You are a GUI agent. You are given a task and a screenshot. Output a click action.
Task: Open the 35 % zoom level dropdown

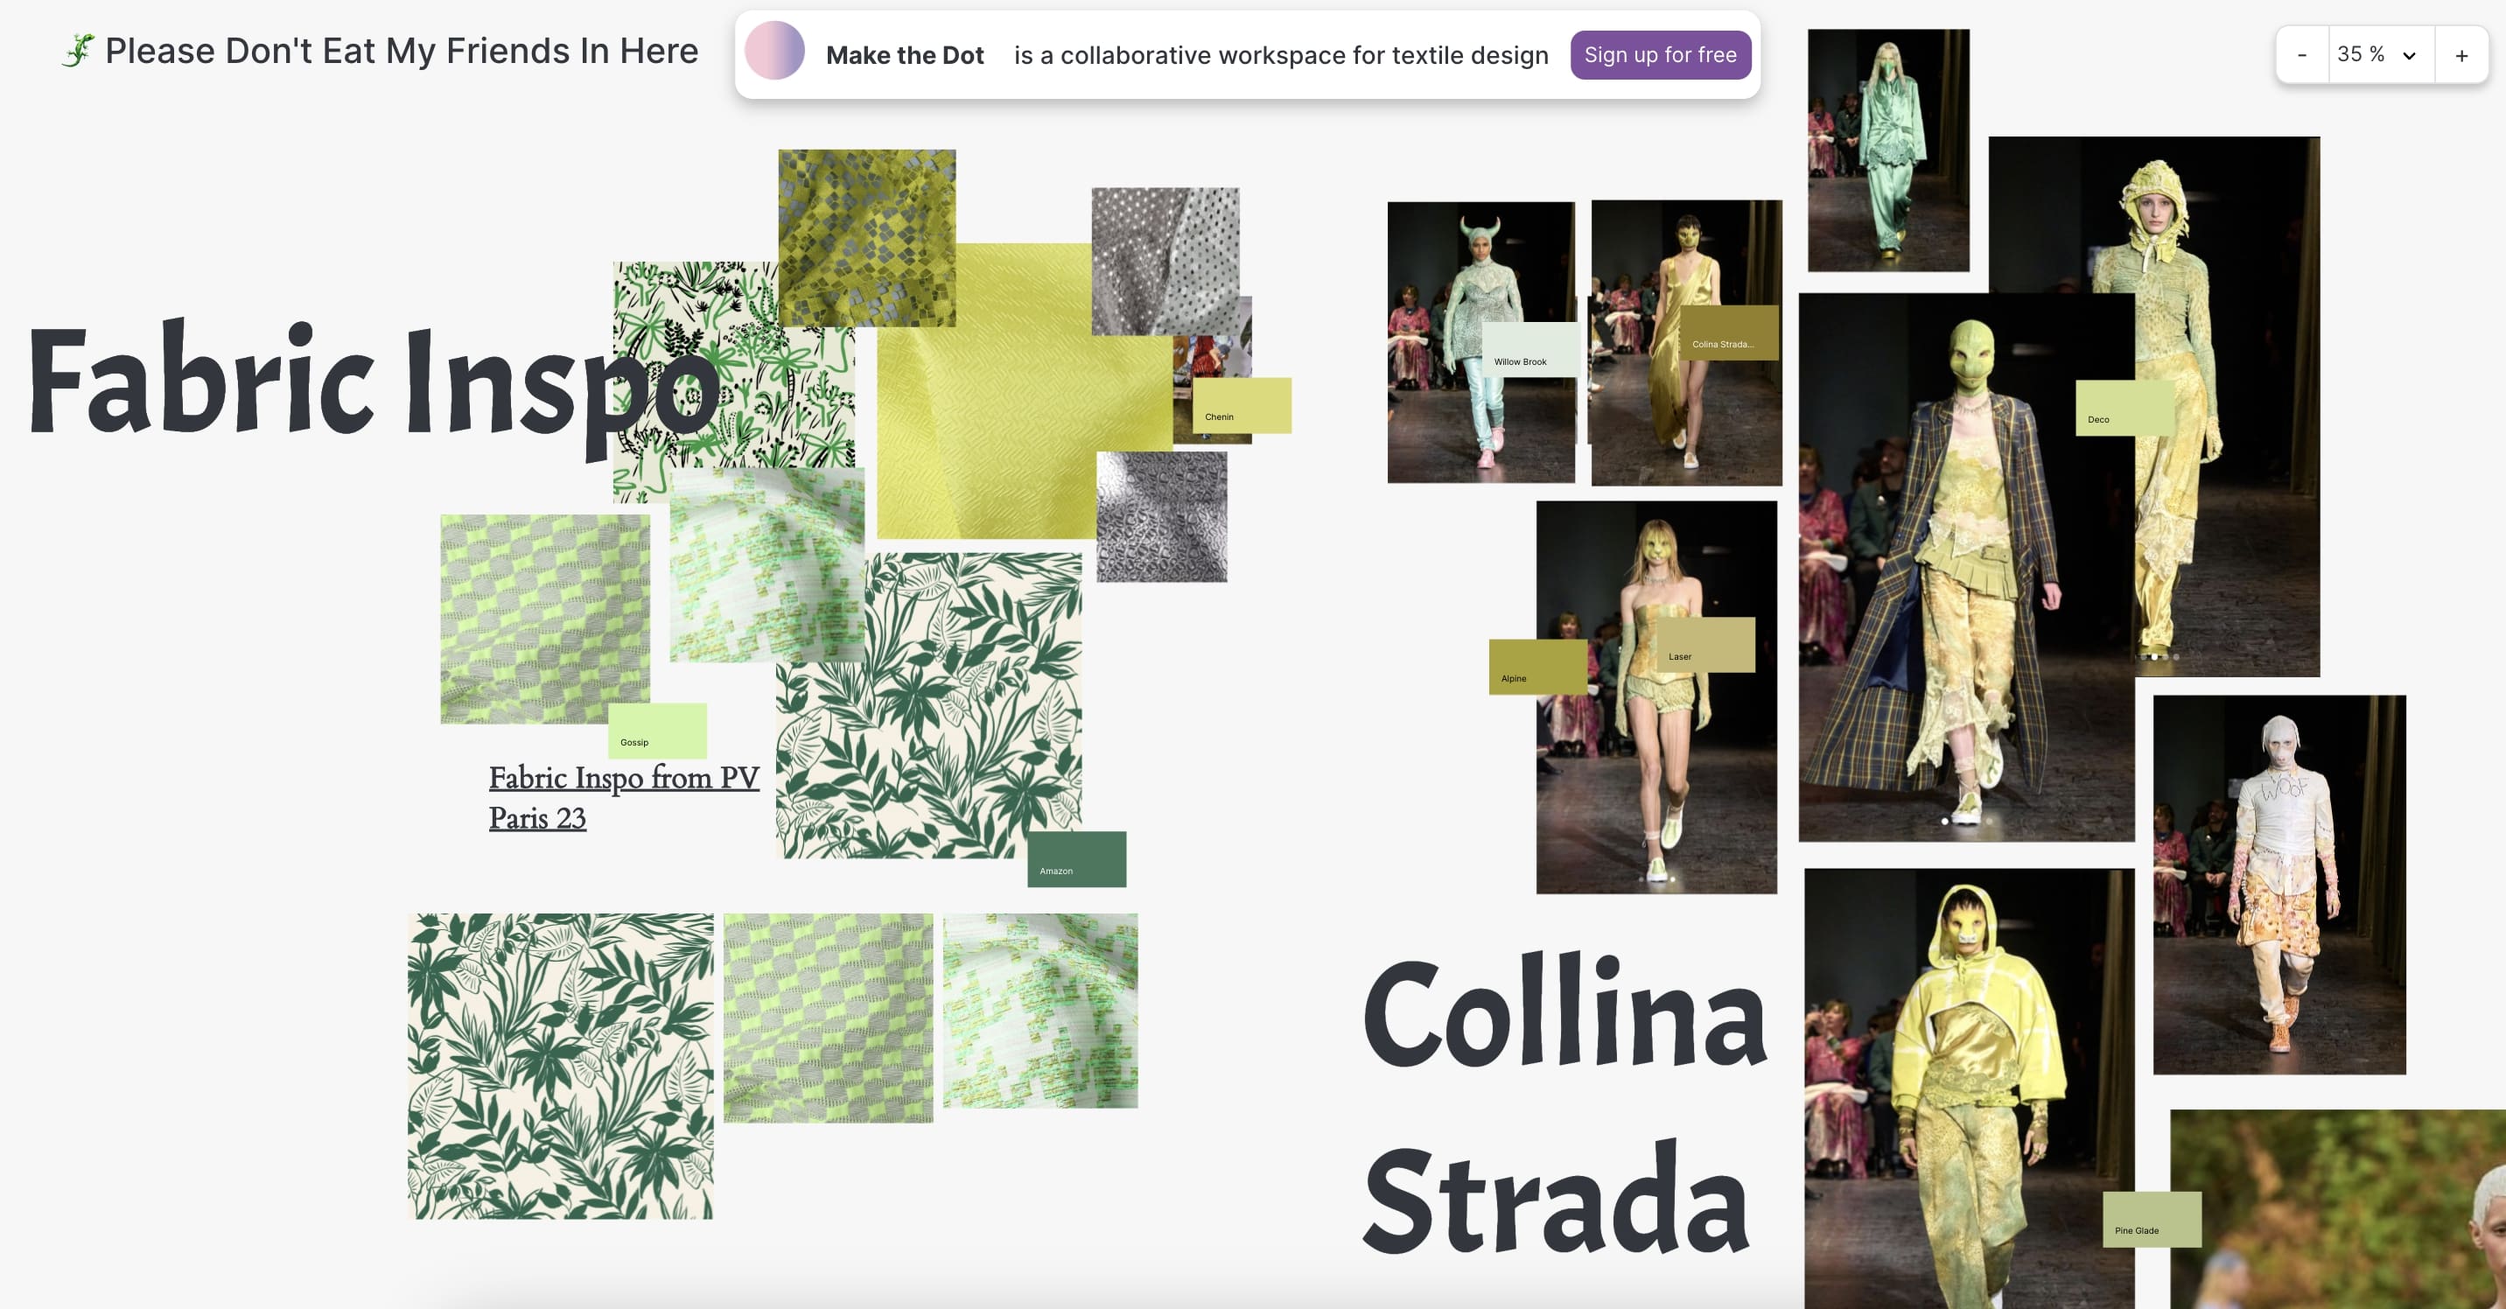coord(2381,55)
